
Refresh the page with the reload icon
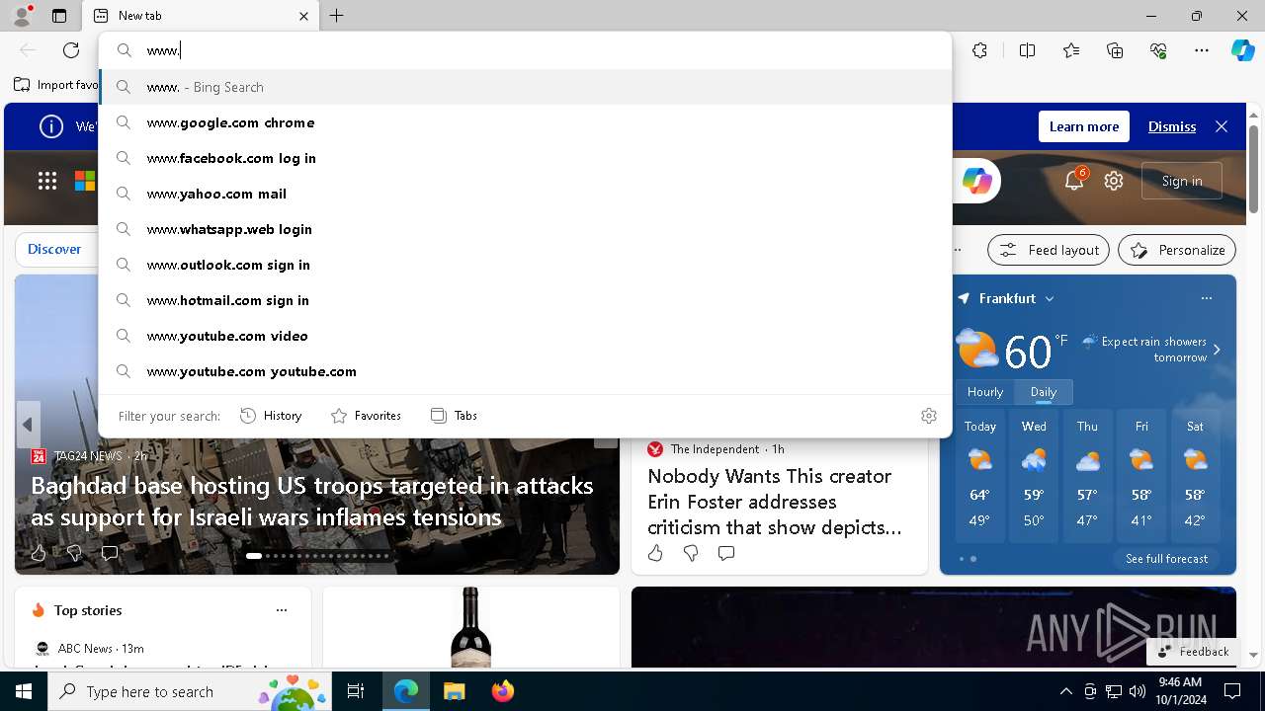click(71, 50)
